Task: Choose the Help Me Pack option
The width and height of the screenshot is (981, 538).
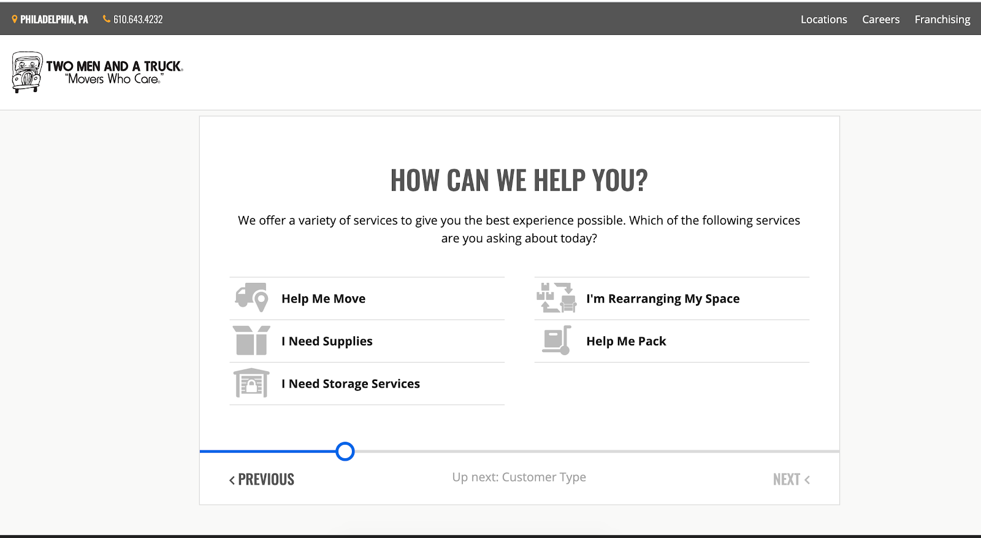Action: [625, 341]
